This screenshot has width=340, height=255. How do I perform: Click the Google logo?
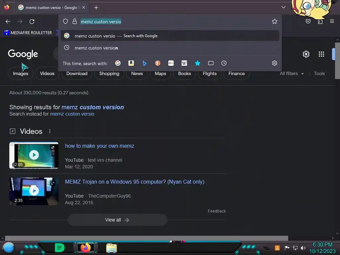[x=23, y=54]
